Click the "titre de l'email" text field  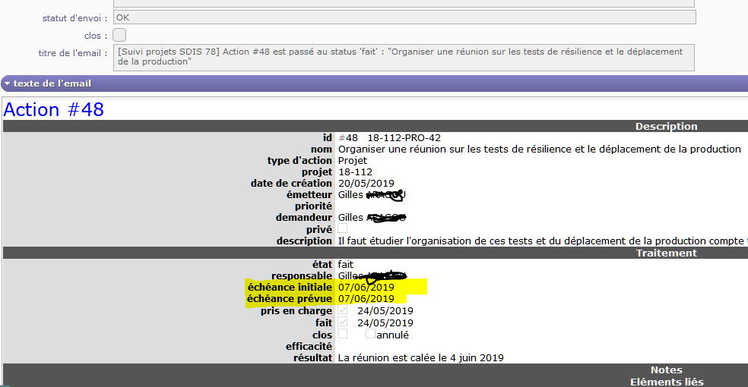[404, 57]
